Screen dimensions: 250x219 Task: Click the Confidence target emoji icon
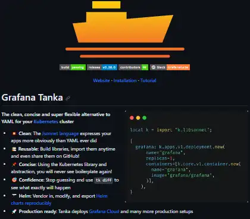pyautogui.click(x=14, y=180)
